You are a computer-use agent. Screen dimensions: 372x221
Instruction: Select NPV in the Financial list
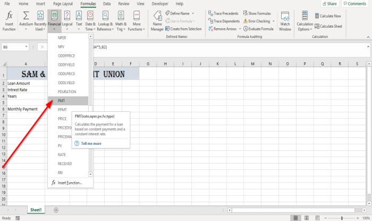pos(68,47)
